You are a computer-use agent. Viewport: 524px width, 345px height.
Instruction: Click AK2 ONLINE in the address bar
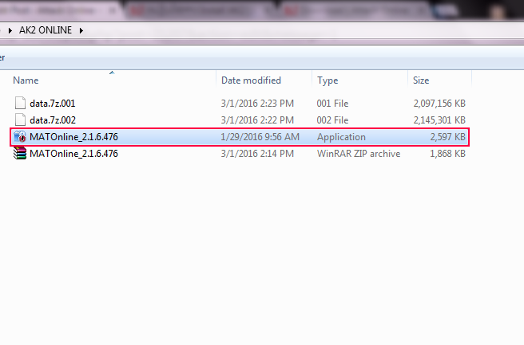click(x=46, y=30)
